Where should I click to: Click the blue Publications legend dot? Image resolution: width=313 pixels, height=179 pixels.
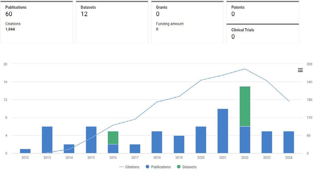147,167
